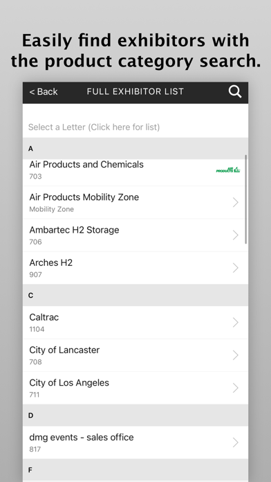271x482 pixels.
Task: Select the Caltrac exhibitor name
Action: coord(44,317)
